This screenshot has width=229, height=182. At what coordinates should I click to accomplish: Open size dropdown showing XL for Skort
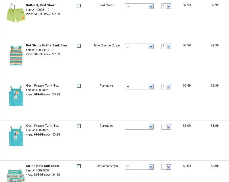(x=139, y=167)
